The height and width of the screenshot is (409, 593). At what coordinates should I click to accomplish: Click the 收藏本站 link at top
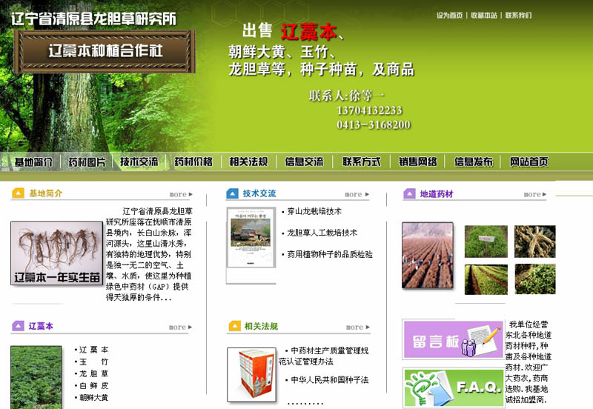(484, 16)
